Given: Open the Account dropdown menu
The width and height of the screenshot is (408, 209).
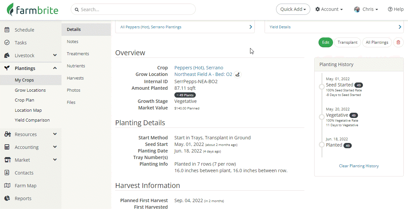Looking at the screenshot, I should click(x=329, y=9).
